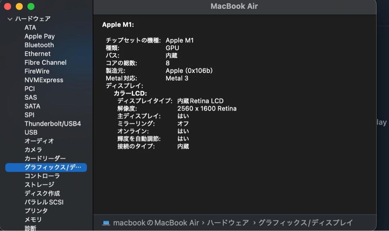389x231 pixels.
Task: Click the computer icon in the breadcrumb bar
Action: (106, 223)
